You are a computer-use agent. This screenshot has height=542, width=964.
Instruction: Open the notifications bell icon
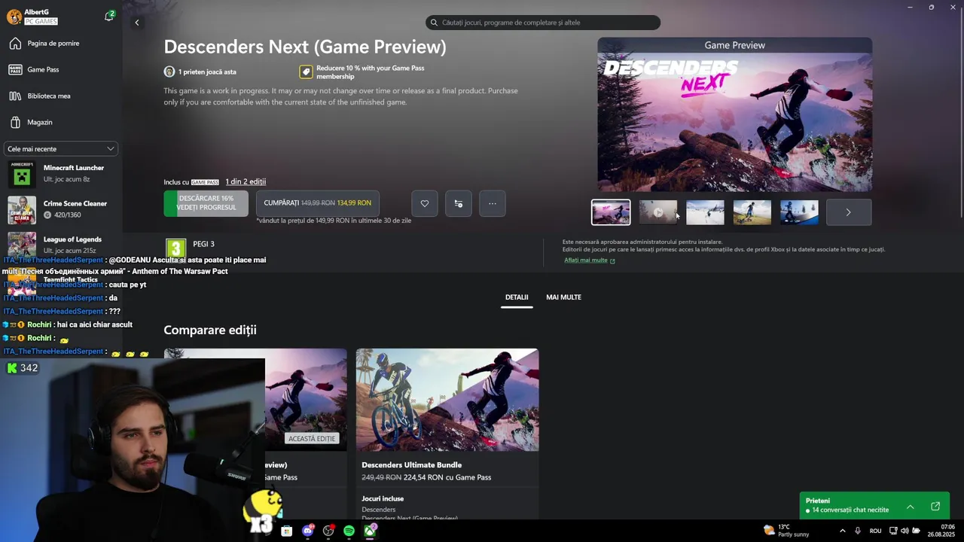pyautogui.click(x=109, y=16)
